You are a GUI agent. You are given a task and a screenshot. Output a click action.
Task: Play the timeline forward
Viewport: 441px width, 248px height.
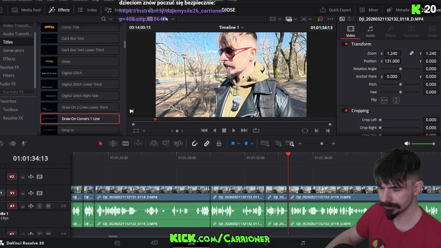click(234, 131)
